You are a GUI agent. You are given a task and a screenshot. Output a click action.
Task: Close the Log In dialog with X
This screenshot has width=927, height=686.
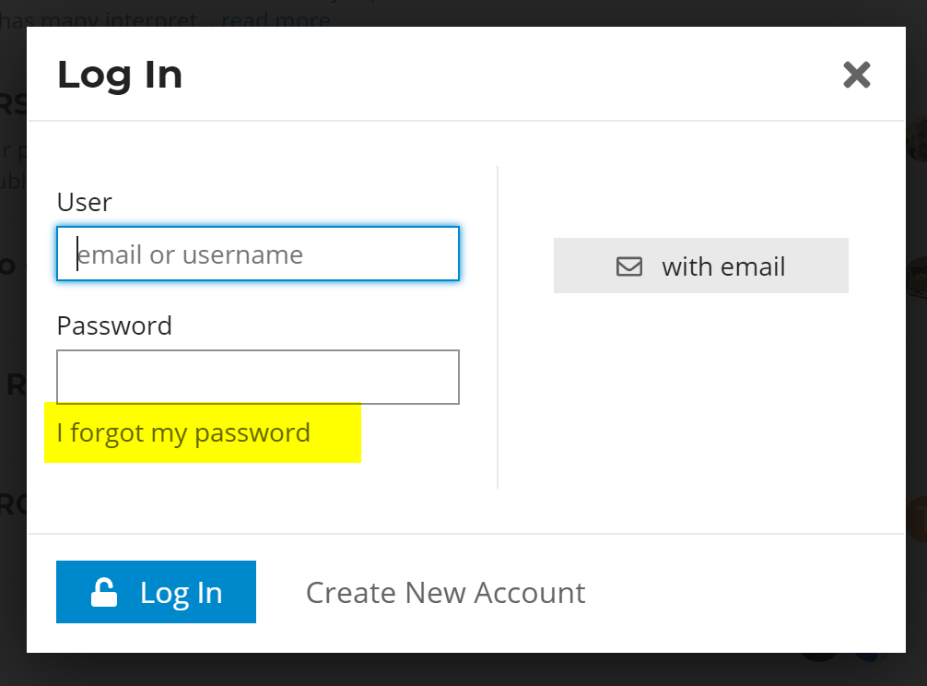856,75
